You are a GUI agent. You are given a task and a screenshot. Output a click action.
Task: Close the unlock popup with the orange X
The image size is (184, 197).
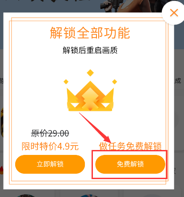[174, 13]
